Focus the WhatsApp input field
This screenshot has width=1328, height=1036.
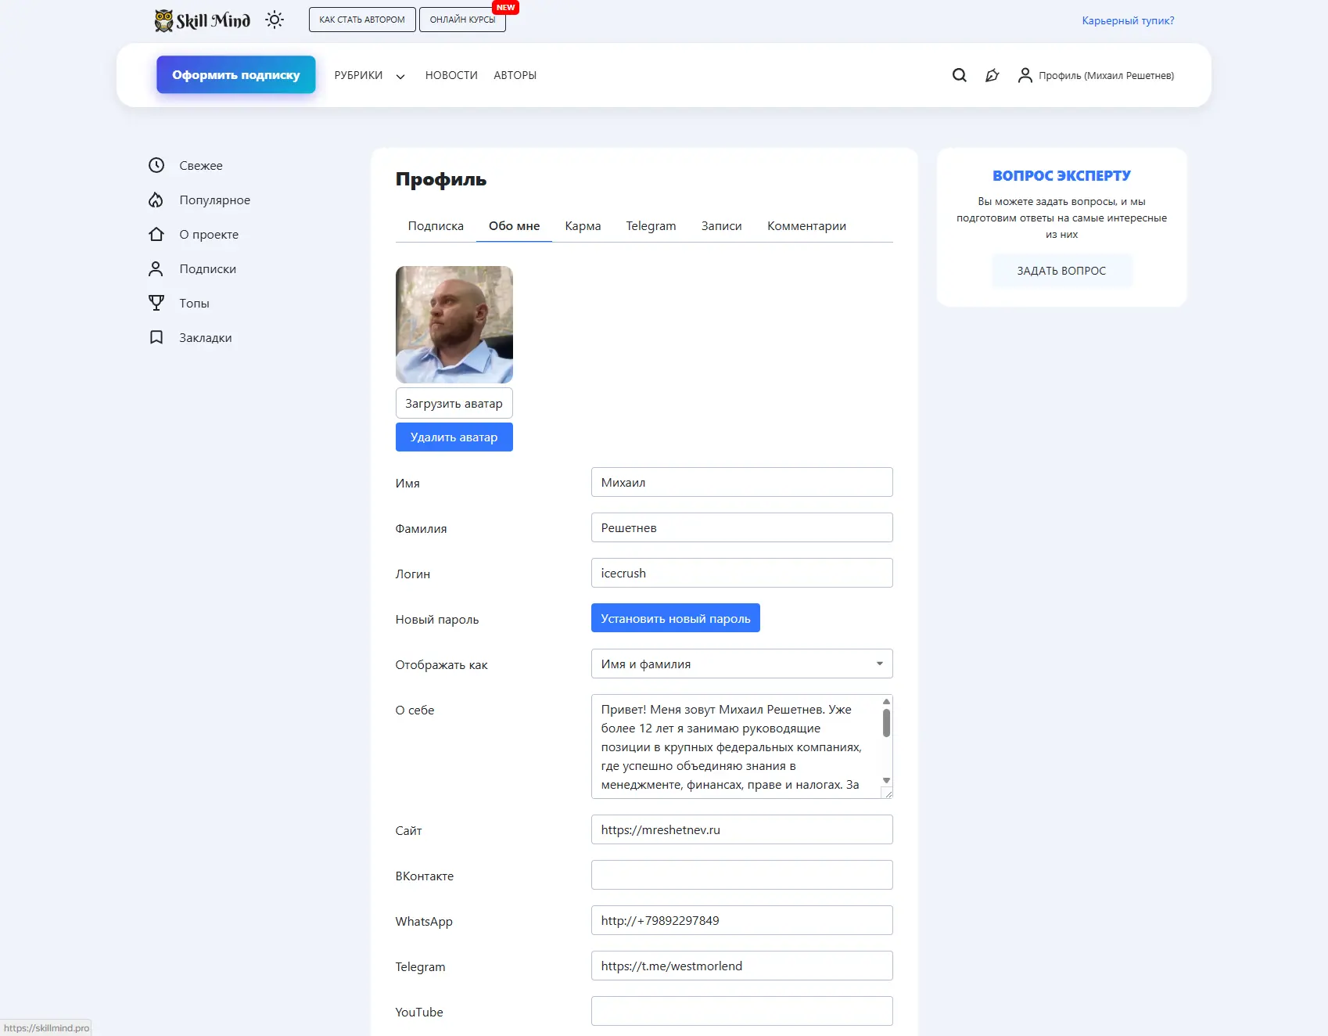741,920
